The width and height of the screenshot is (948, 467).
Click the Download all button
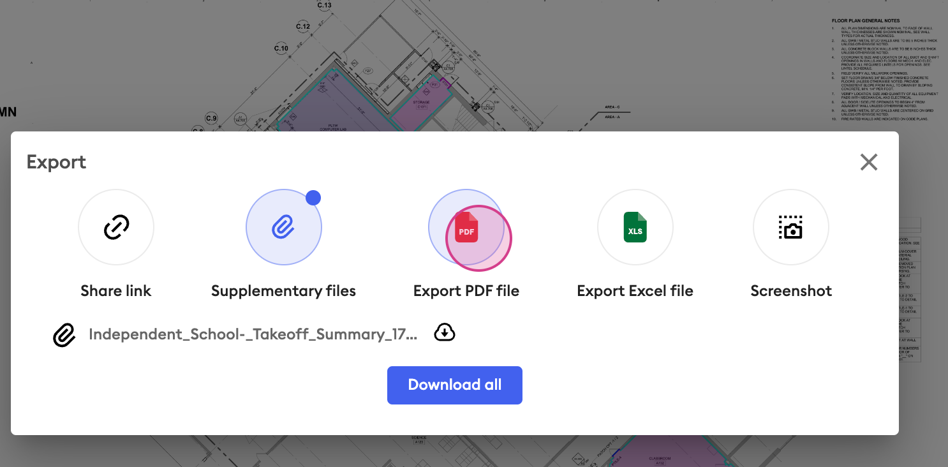pos(455,385)
